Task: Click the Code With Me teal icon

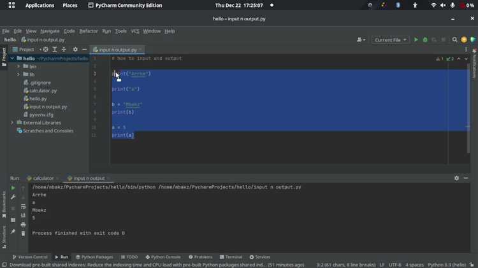Action: click(473, 39)
